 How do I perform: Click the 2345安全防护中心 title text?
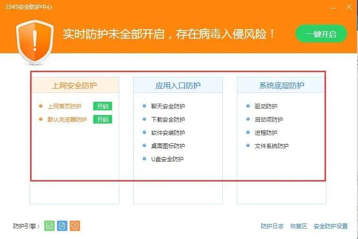(29, 7)
